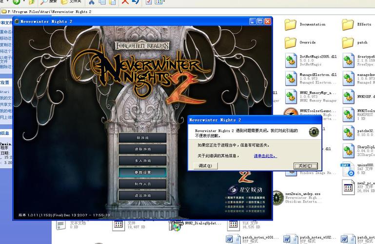Select the freetype6 dll file
This screenshot has height=244, width=375.
pyautogui.click(x=359, y=61)
